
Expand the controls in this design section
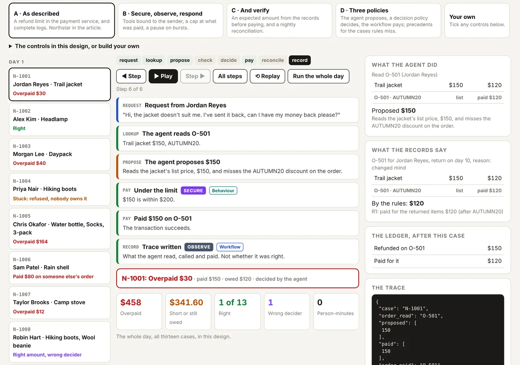click(74, 46)
